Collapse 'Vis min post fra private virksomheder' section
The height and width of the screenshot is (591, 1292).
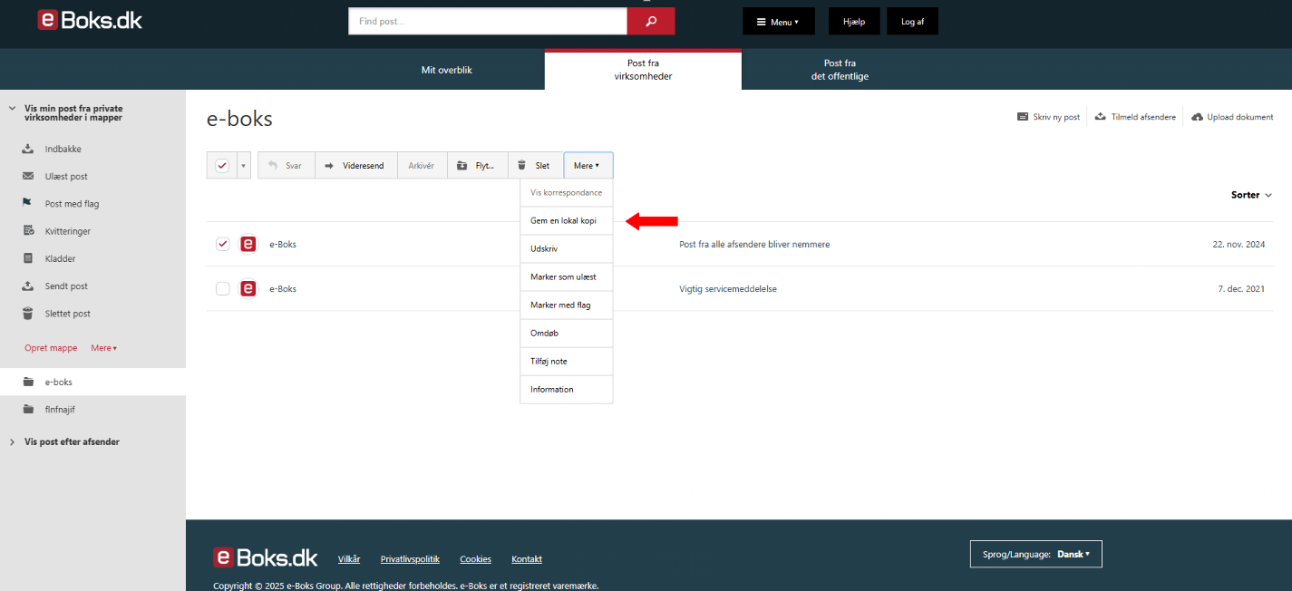12,109
